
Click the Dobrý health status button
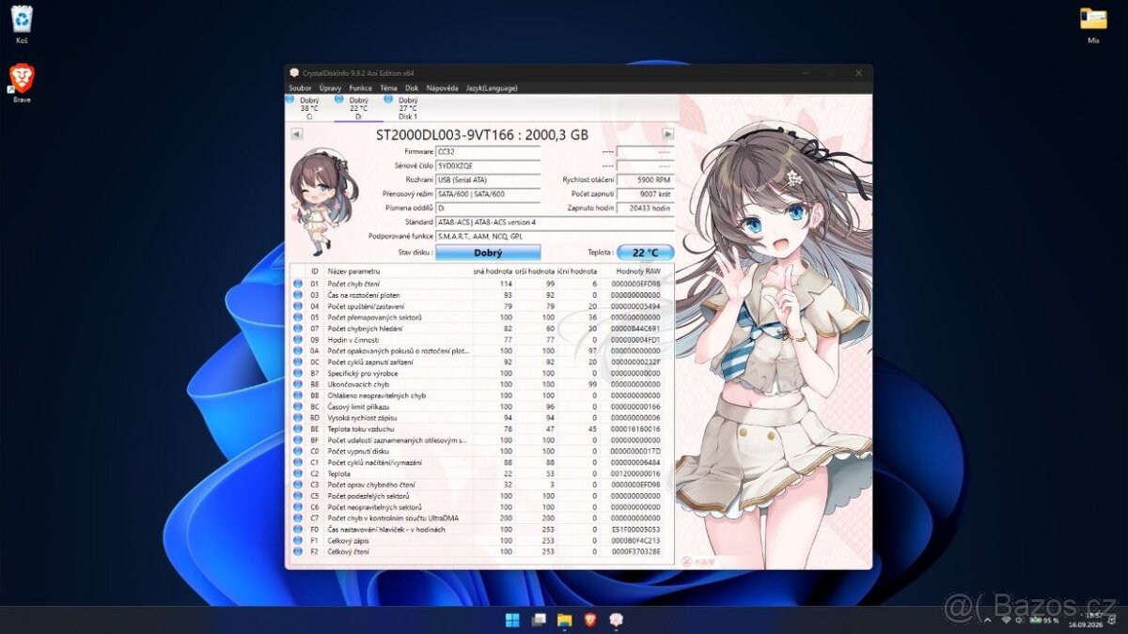488,253
